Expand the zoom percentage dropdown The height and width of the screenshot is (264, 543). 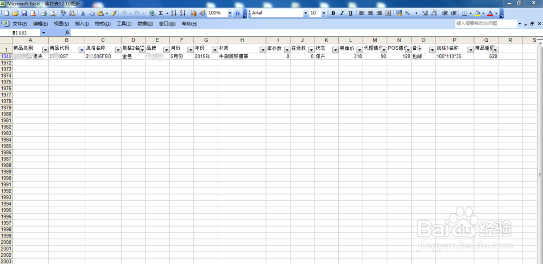coord(230,13)
